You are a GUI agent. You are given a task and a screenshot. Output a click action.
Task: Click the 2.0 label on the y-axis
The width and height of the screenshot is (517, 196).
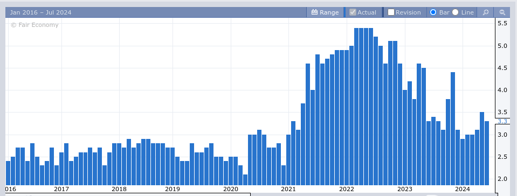click(x=502, y=179)
